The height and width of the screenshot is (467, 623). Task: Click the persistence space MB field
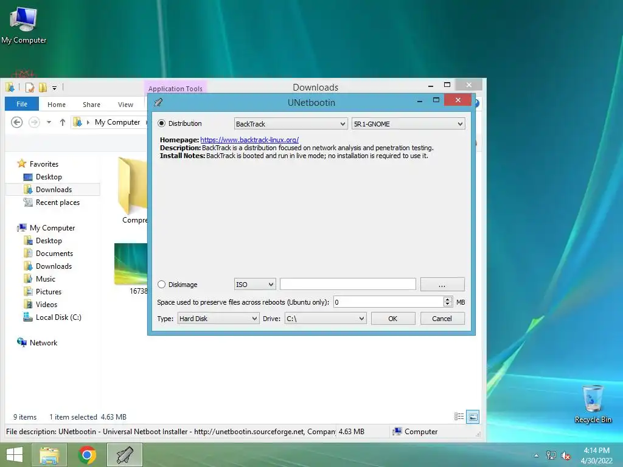click(388, 302)
